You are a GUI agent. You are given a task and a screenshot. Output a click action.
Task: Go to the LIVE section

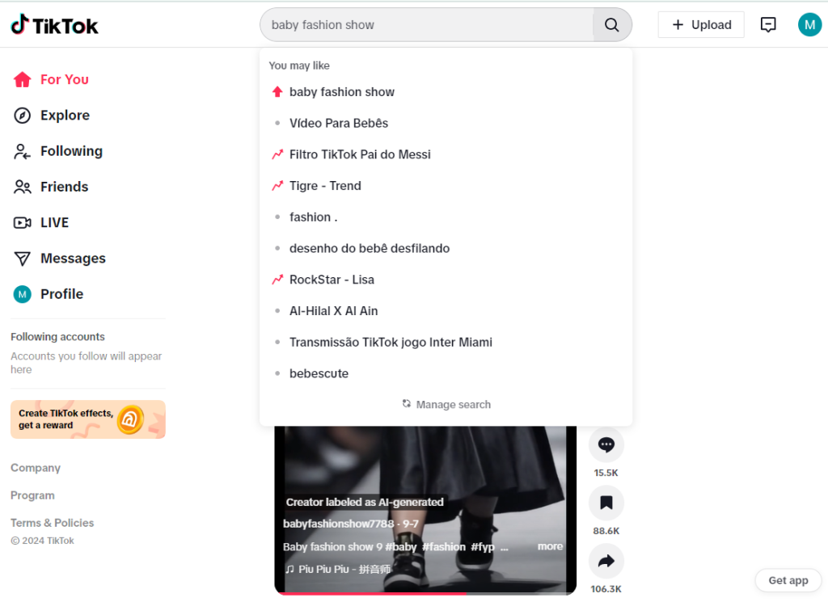(54, 222)
